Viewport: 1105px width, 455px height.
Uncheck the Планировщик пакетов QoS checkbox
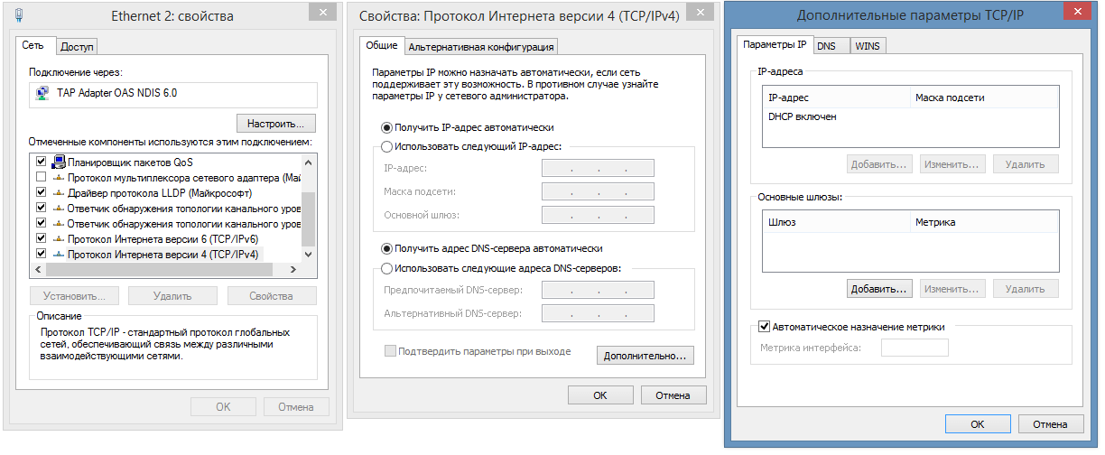[x=41, y=162]
